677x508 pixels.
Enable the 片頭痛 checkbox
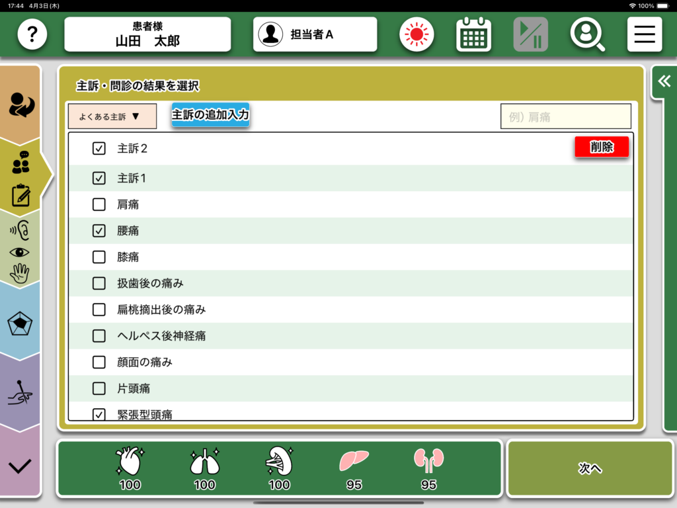click(99, 388)
